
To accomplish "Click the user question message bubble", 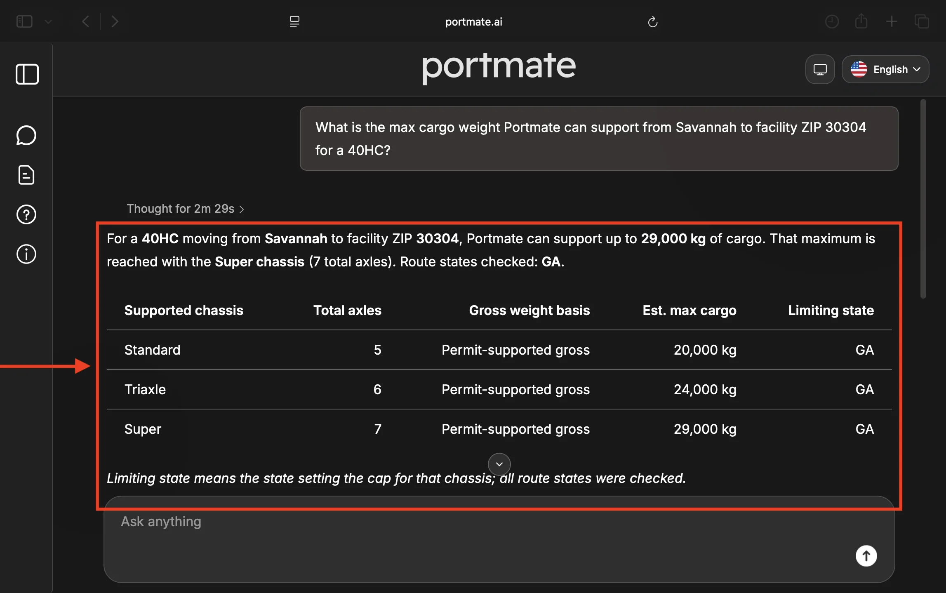I will point(599,139).
